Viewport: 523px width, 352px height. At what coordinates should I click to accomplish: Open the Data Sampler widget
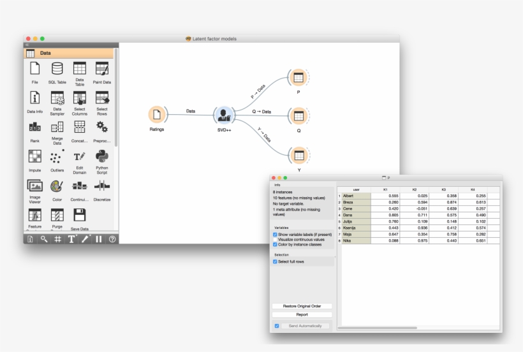click(x=57, y=98)
